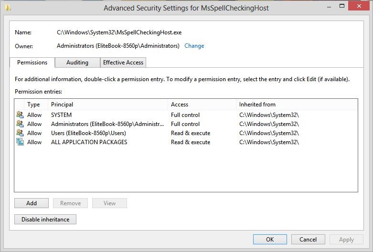373x252 pixels.
Task: Sort by the Principal column header
Action: pyautogui.click(x=108, y=105)
